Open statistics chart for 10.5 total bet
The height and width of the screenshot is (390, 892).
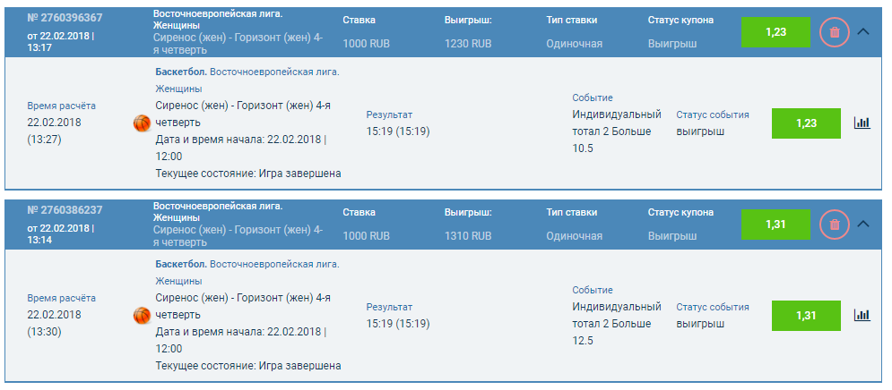click(x=862, y=123)
